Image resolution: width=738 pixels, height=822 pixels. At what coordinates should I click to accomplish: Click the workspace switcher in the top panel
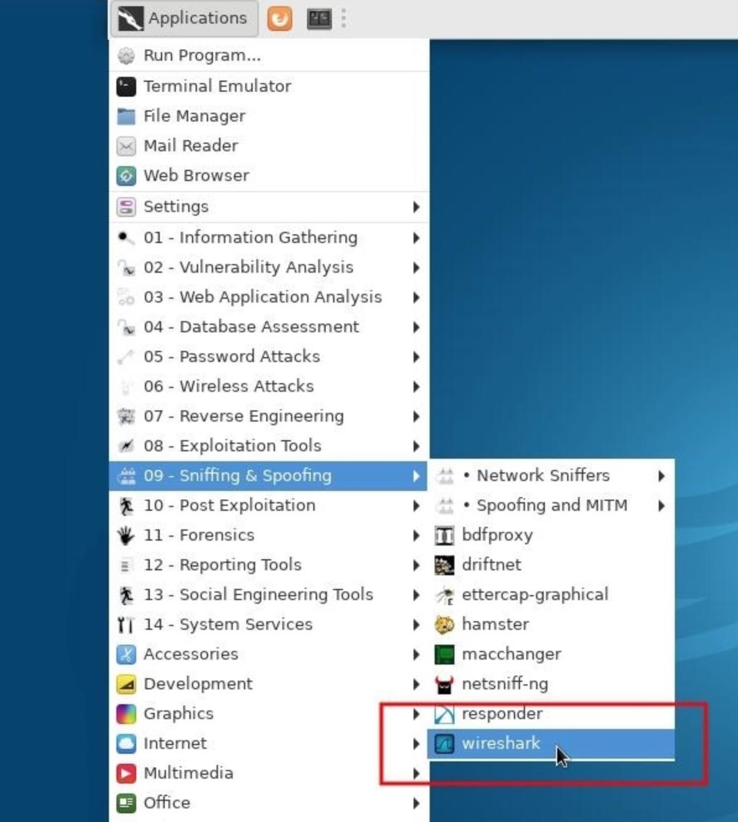point(319,18)
